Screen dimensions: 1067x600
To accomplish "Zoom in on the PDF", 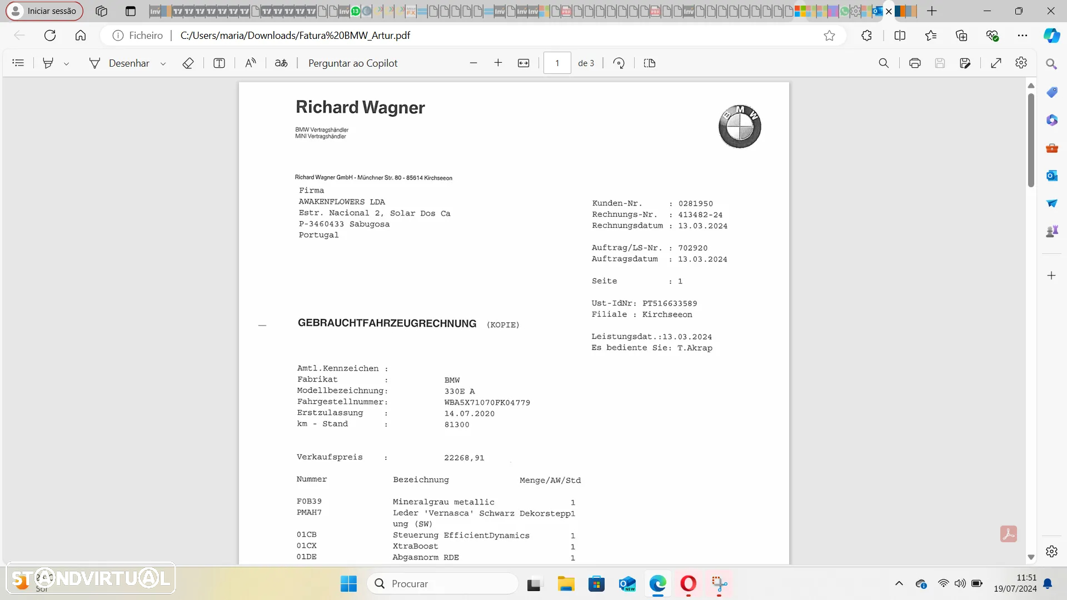I will point(498,63).
